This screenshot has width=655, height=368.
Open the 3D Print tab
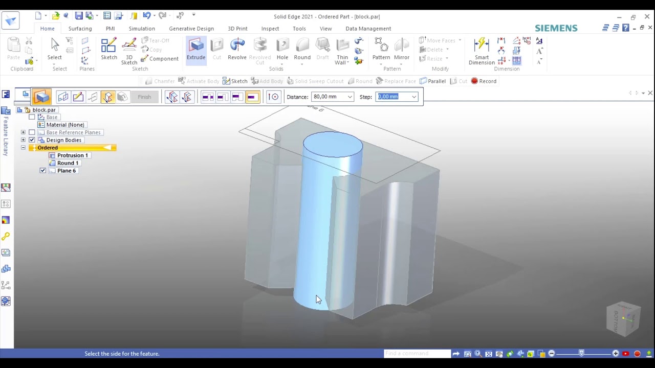click(x=237, y=29)
